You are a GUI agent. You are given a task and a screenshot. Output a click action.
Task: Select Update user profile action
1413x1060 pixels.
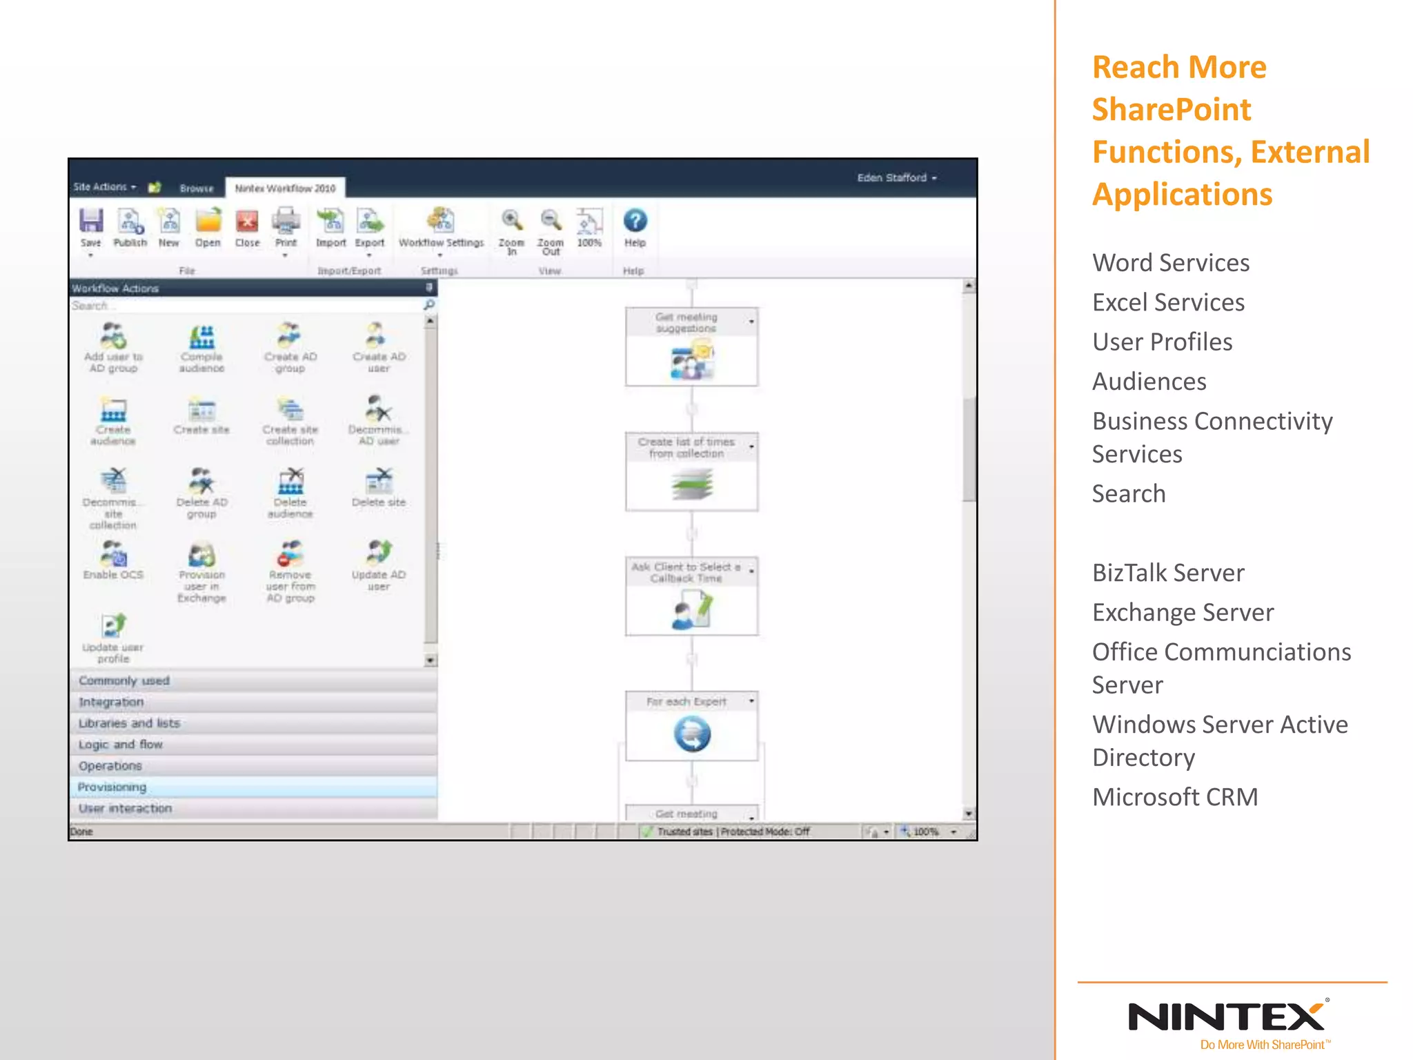pyautogui.click(x=113, y=638)
